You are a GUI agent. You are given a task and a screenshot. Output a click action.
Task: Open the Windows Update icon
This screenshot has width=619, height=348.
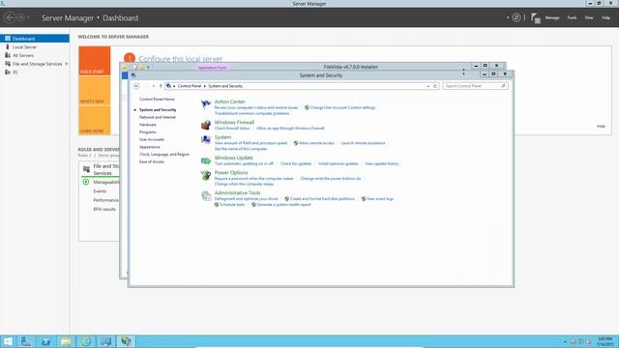(206, 160)
